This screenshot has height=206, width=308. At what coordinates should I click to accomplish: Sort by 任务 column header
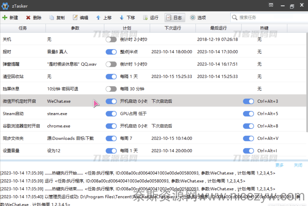23,28
